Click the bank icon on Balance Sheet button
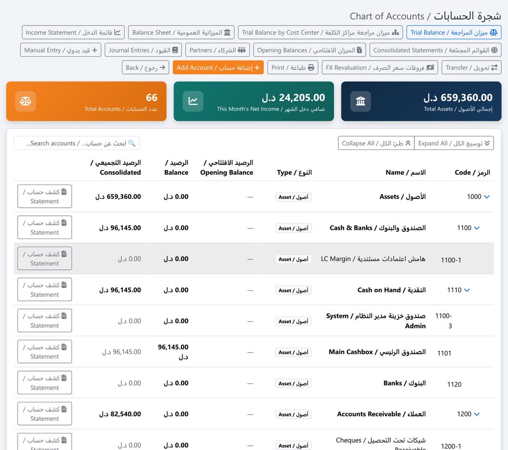 tap(227, 32)
